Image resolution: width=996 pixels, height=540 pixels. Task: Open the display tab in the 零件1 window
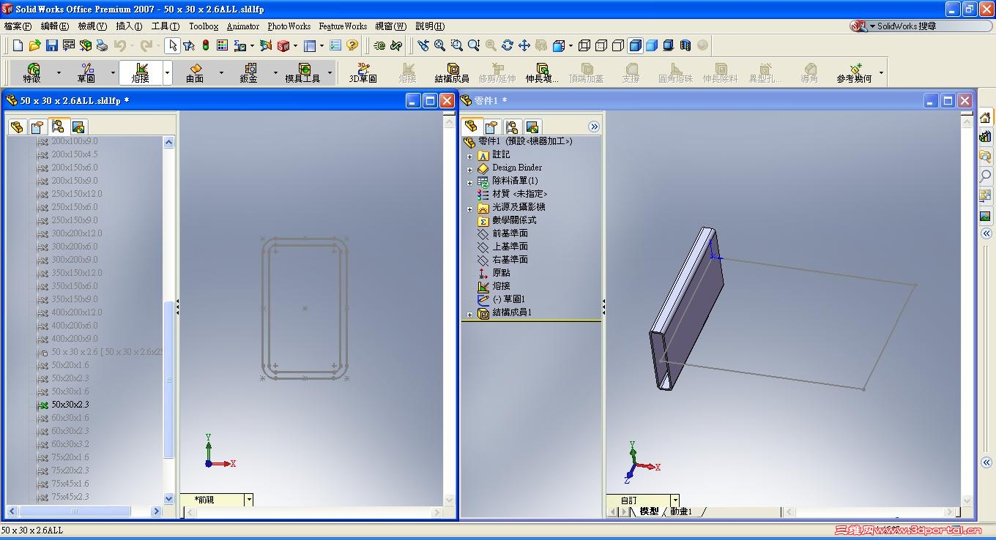pos(532,127)
